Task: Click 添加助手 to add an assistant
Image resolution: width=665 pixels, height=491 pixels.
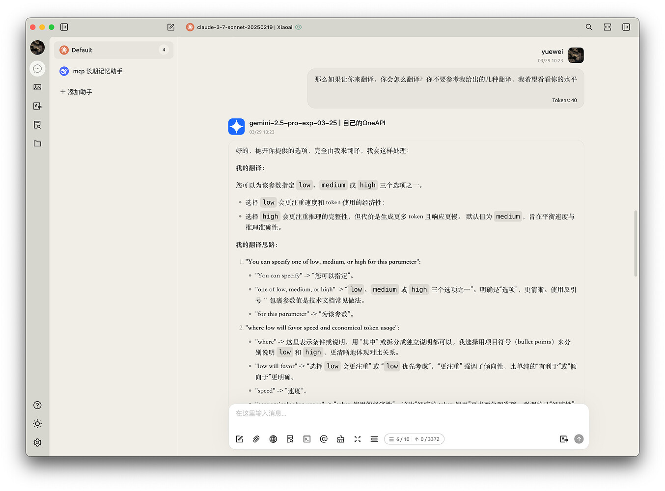Action: [76, 92]
